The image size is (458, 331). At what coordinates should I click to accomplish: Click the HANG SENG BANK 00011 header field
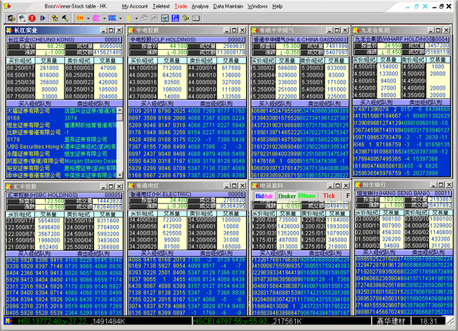pyautogui.click(x=403, y=193)
